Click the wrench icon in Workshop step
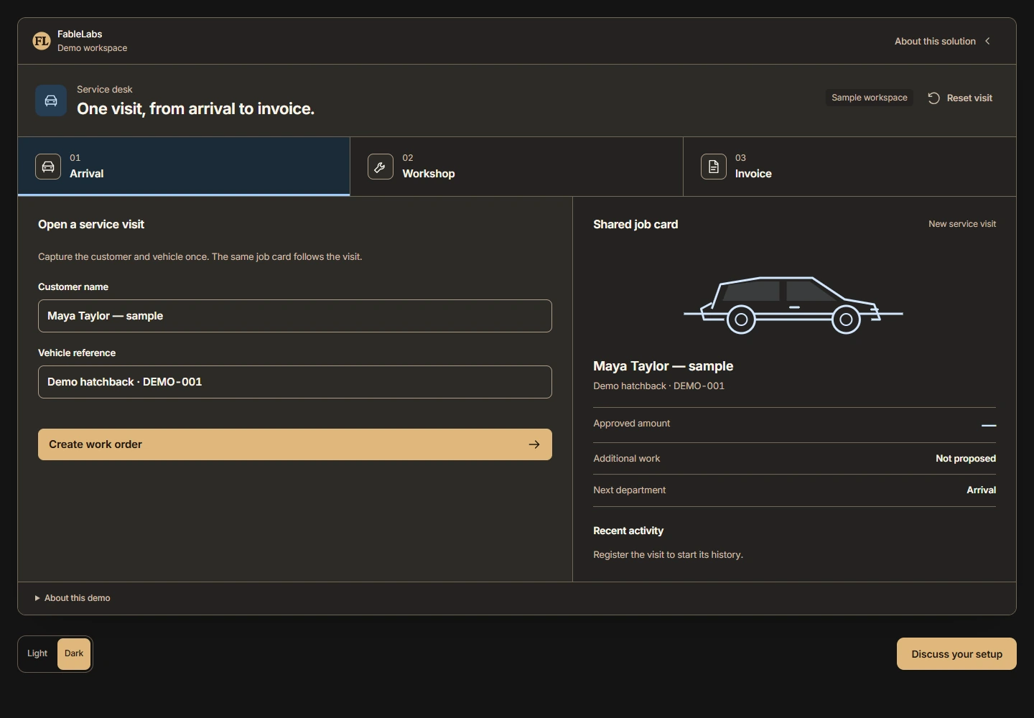Viewport: 1034px width, 718px height. pyautogui.click(x=381, y=167)
